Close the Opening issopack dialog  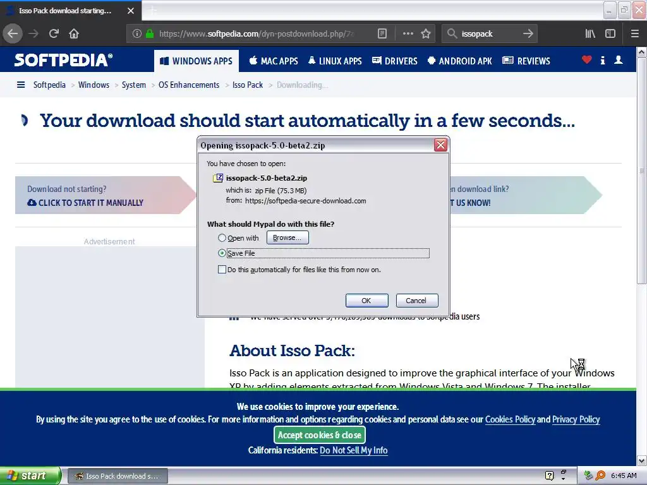coord(440,145)
